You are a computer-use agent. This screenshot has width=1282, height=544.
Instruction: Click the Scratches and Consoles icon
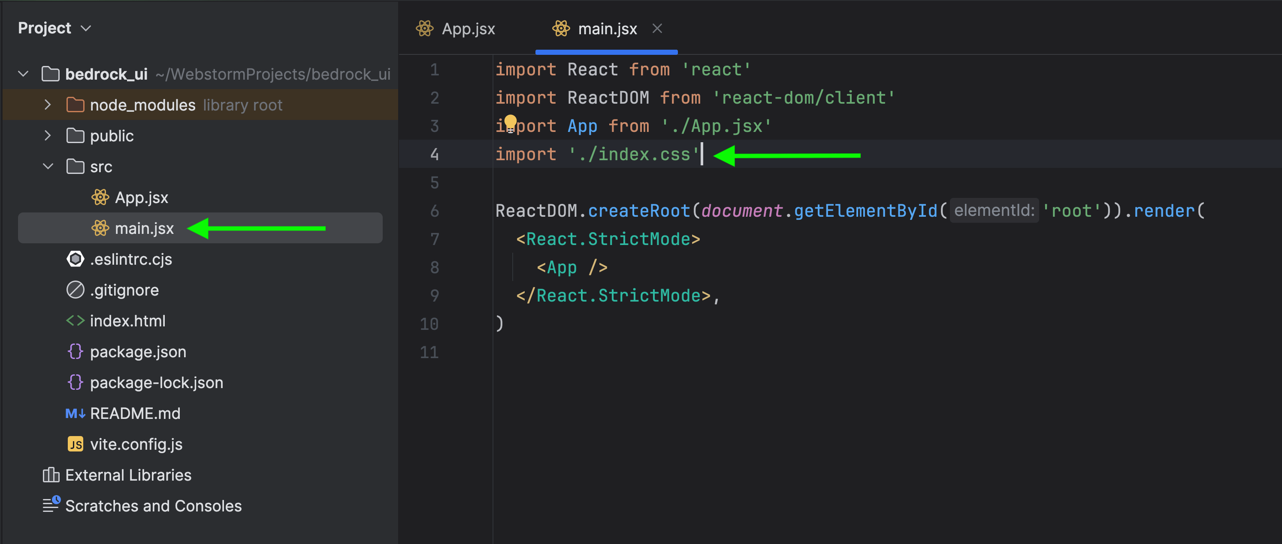pyautogui.click(x=51, y=505)
